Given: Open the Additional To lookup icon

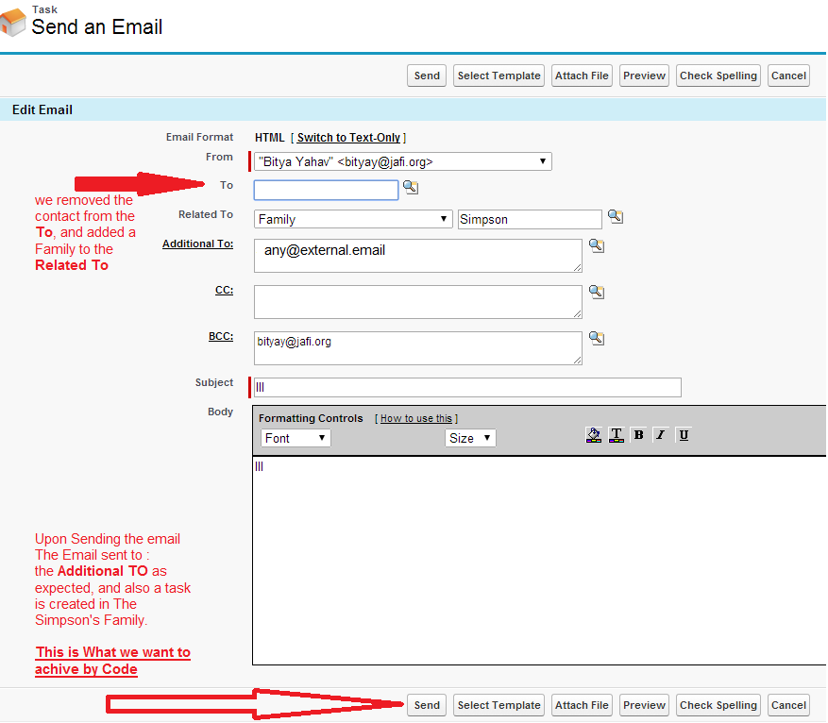Looking at the screenshot, I should click(596, 245).
